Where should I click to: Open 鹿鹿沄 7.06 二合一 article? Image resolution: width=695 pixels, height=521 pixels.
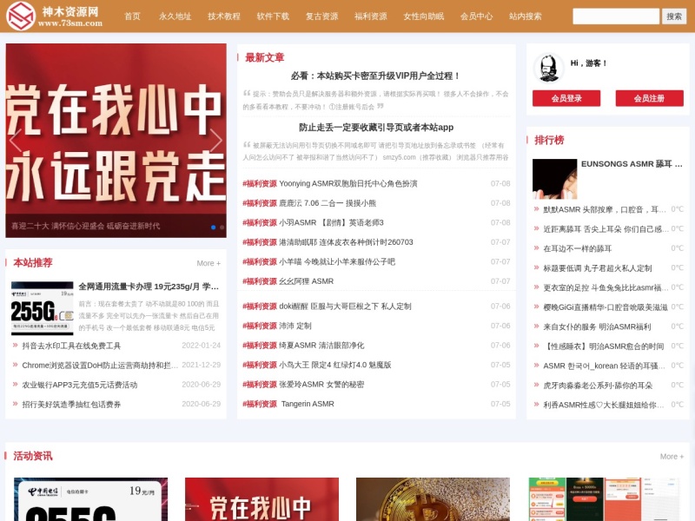coord(328,203)
